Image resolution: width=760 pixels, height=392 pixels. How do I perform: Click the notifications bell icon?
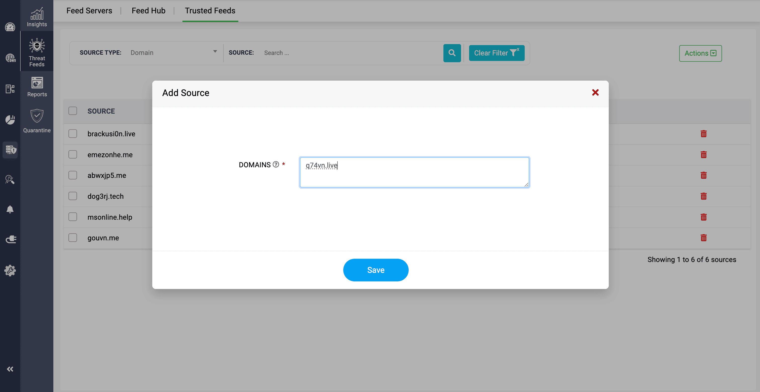tap(10, 209)
